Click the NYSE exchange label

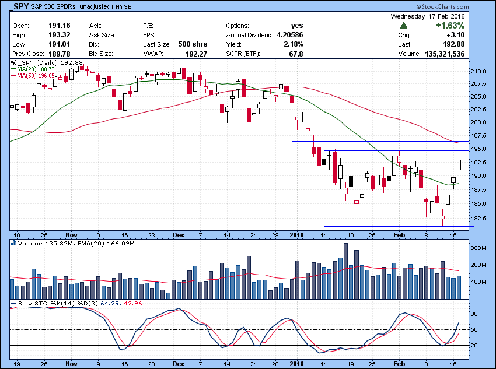coord(124,6)
